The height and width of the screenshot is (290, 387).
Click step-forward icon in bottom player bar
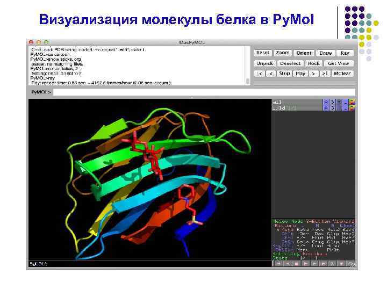pyautogui.click(x=314, y=264)
